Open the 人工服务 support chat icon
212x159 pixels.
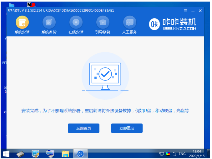pyautogui.click(x=130, y=22)
